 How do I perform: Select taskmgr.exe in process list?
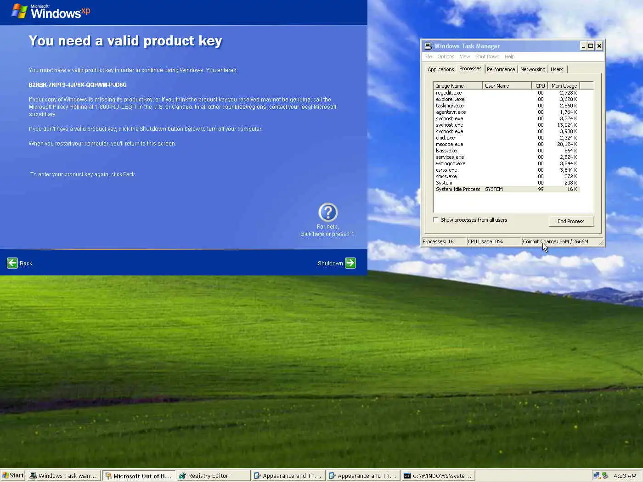[507, 106]
